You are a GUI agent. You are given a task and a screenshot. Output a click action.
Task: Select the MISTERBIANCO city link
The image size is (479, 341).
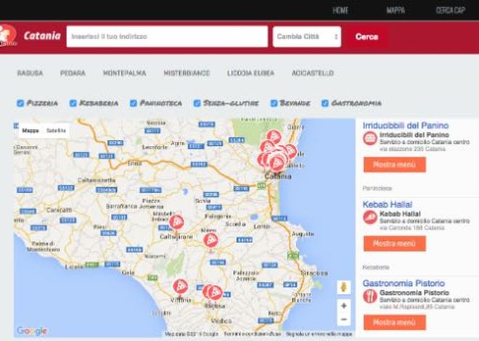pos(187,73)
